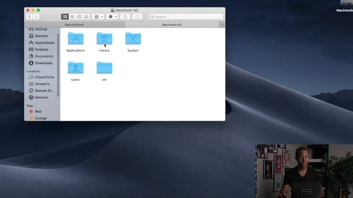Click the "Users" folder label
The image size is (353, 198).
pyautogui.click(x=76, y=80)
